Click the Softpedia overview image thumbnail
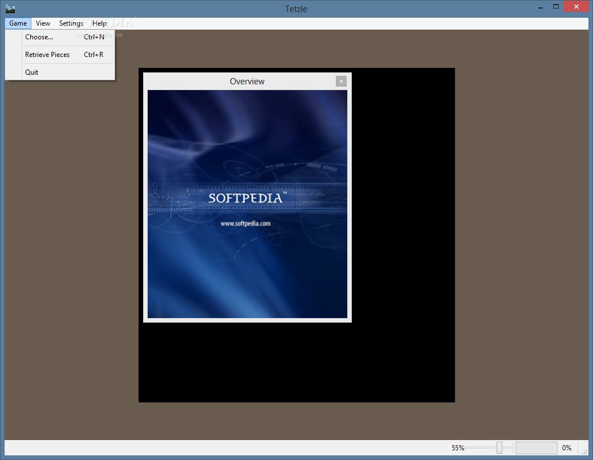The height and width of the screenshot is (460, 593). point(247,204)
